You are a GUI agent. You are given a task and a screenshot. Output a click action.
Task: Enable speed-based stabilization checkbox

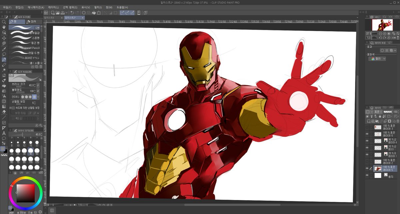click(x=13, y=108)
